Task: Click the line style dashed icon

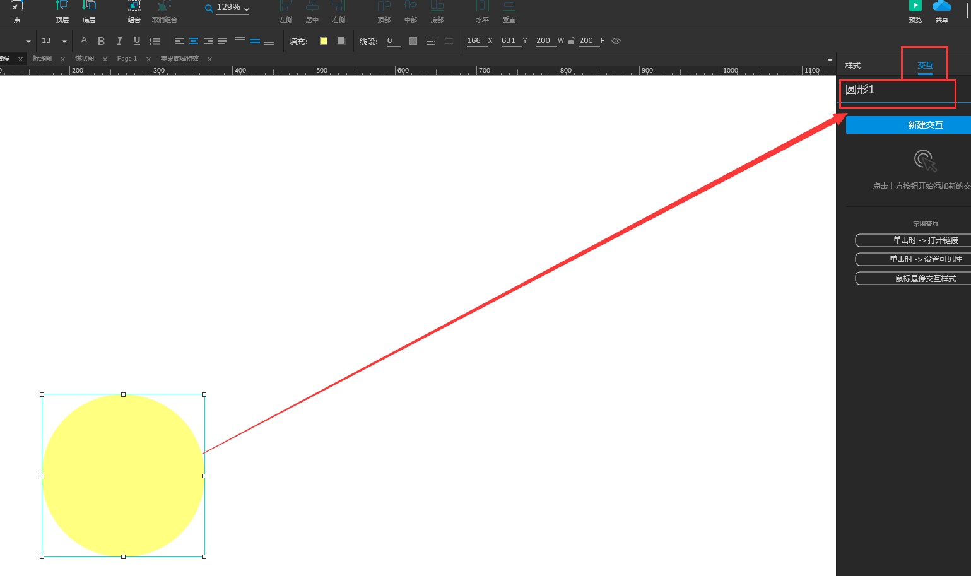Action: coord(431,41)
